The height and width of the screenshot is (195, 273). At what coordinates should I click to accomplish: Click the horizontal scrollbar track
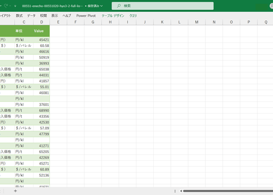click(x=228, y=191)
